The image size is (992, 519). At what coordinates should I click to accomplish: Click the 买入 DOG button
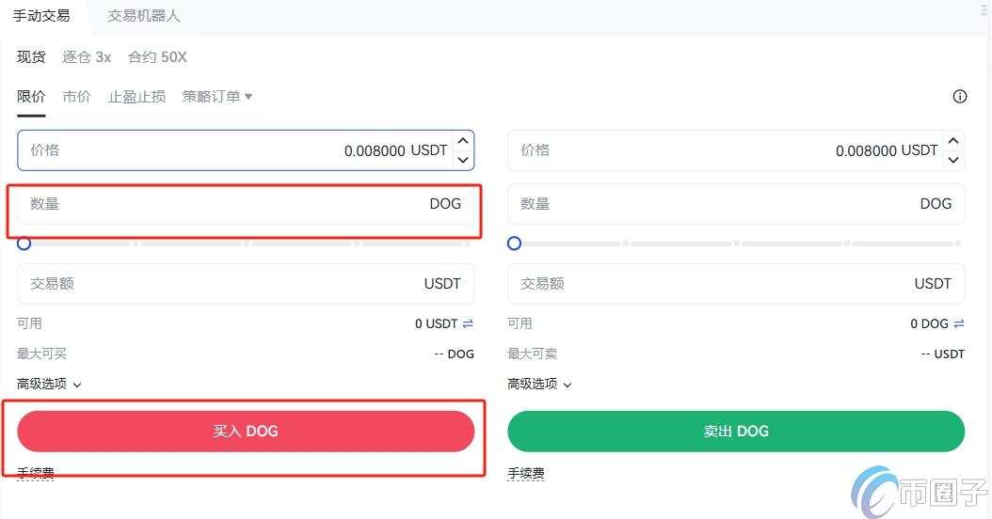[x=246, y=432]
